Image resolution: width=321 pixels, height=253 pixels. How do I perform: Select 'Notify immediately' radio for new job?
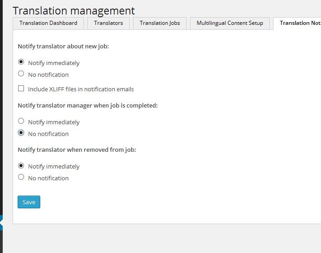(21, 62)
